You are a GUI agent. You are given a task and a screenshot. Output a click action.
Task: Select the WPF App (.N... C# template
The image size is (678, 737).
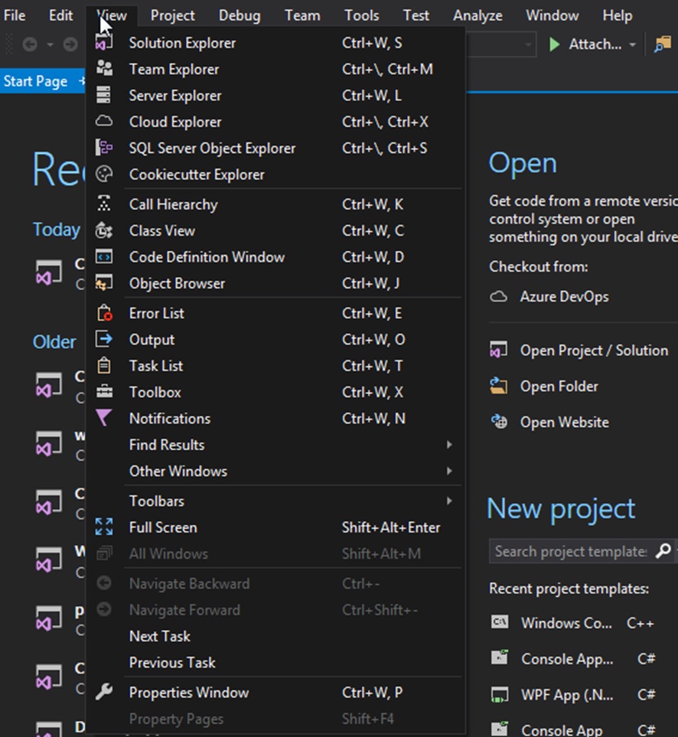pyautogui.click(x=572, y=694)
